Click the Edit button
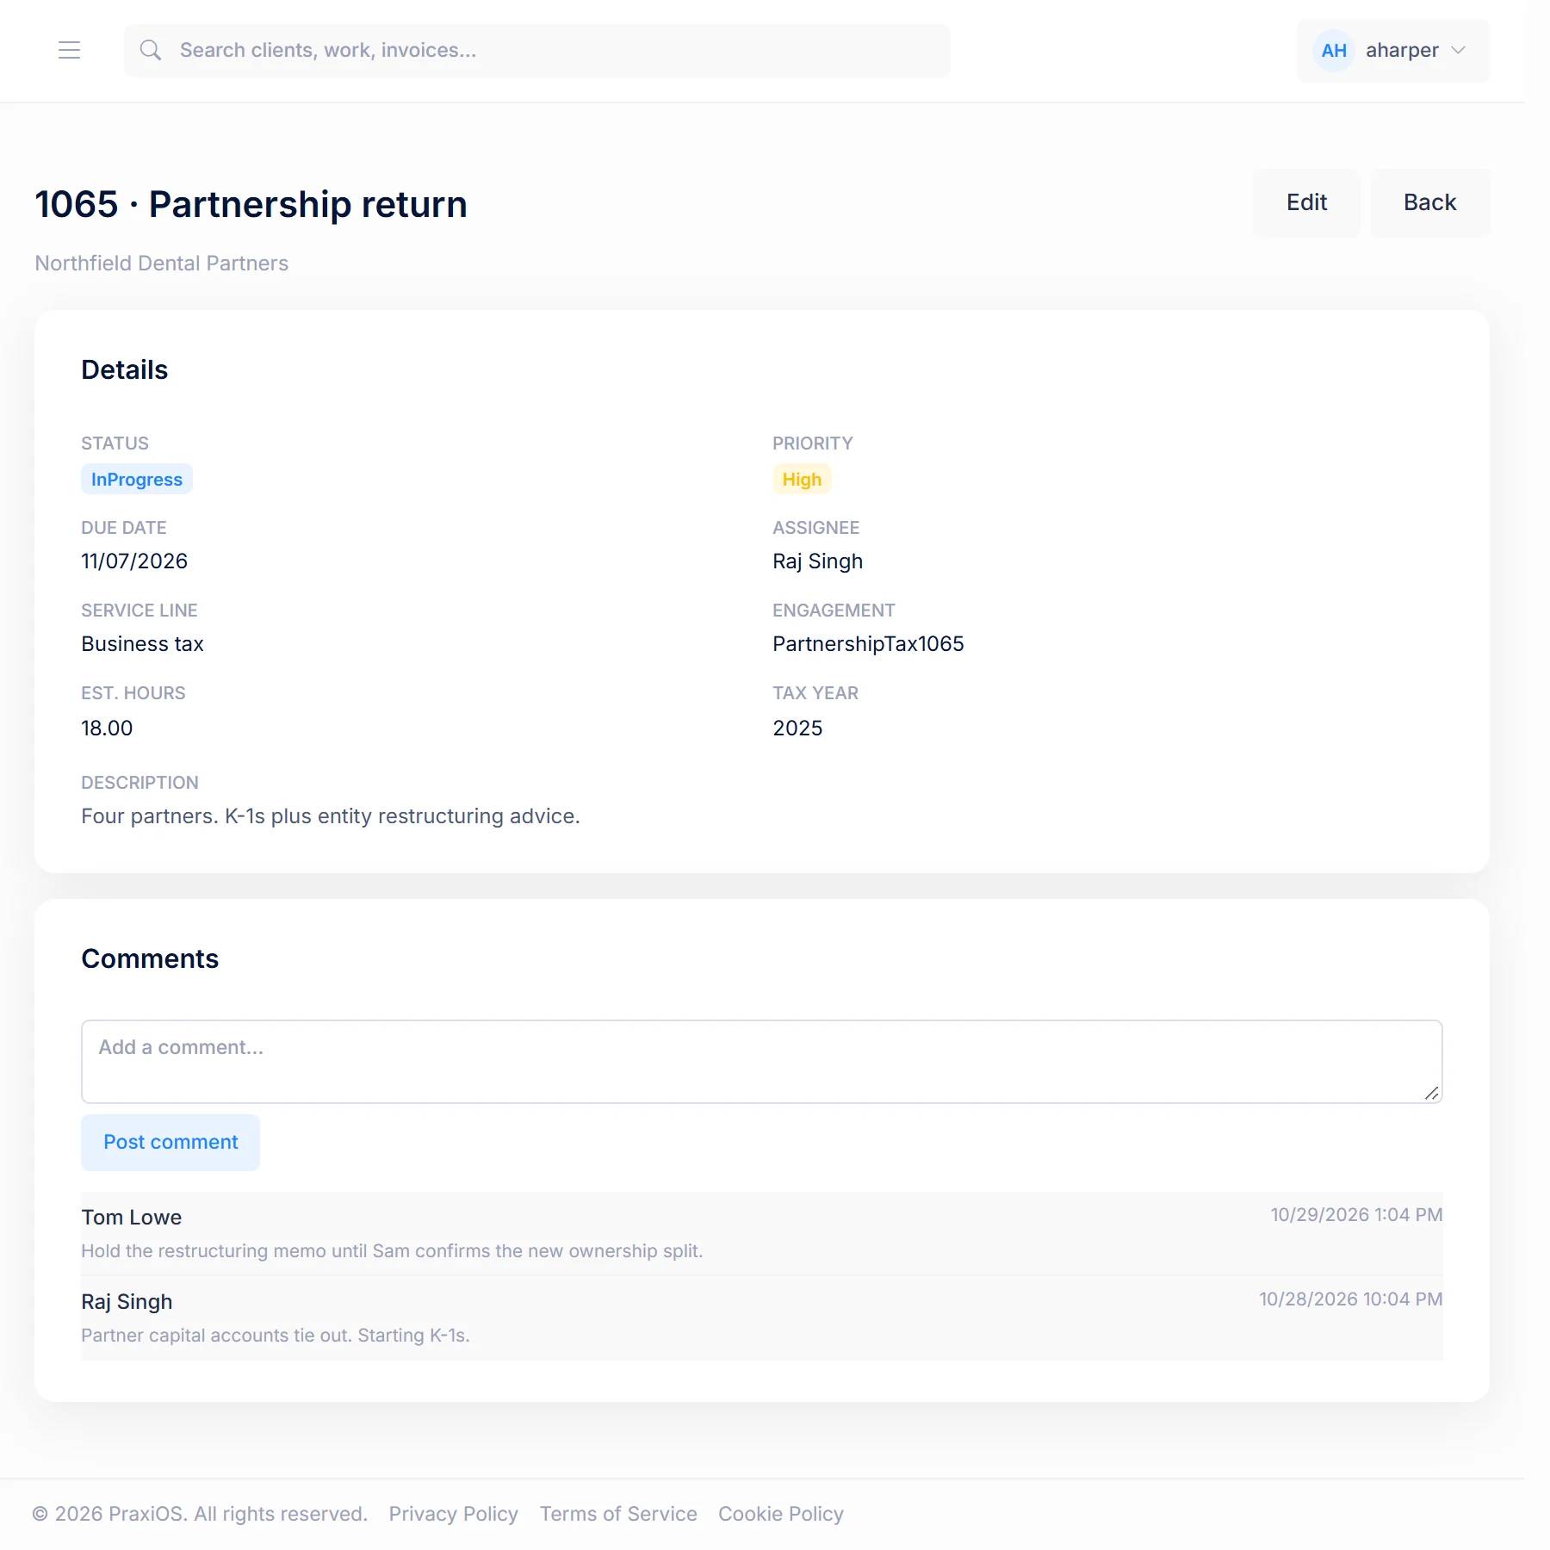Screen dimensions: 1550x1550 point(1306,202)
